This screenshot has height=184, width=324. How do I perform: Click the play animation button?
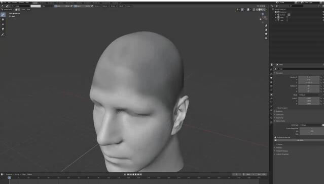(x=135, y=174)
